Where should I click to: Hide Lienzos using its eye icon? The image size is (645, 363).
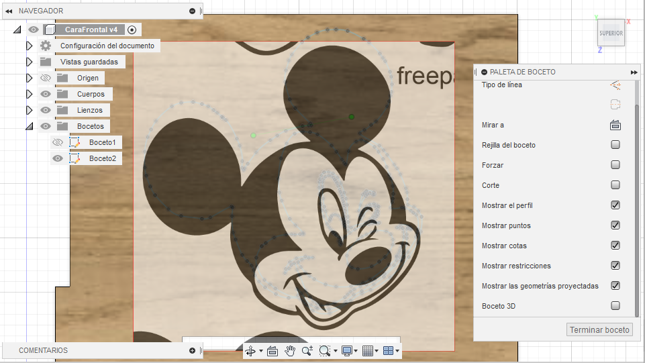(x=46, y=110)
